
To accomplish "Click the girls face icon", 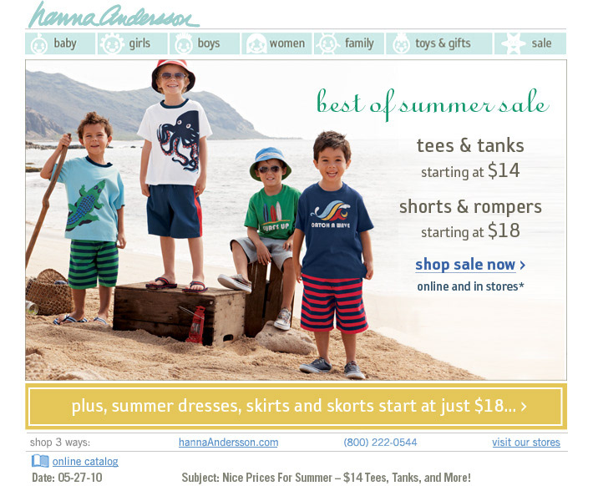I will 112,43.
